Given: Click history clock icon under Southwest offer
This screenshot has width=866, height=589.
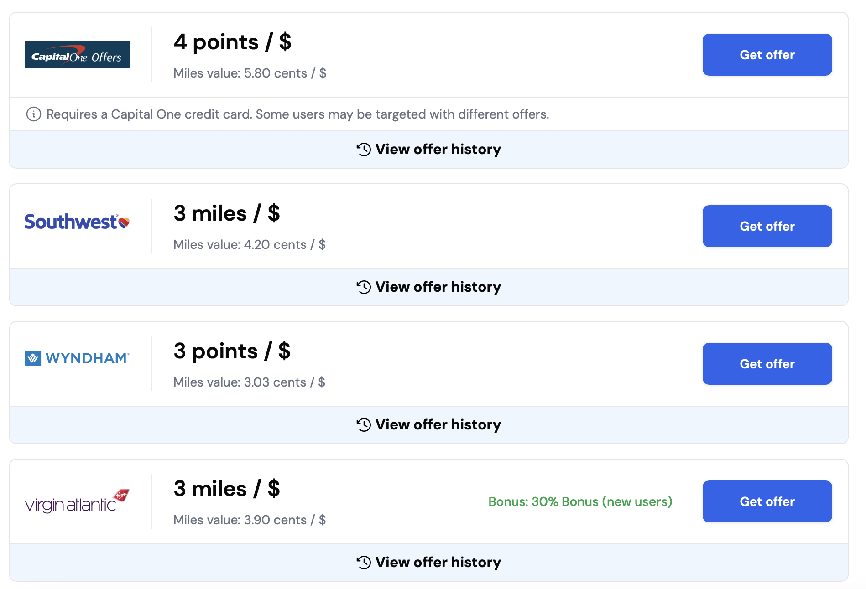Looking at the screenshot, I should [x=364, y=287].
